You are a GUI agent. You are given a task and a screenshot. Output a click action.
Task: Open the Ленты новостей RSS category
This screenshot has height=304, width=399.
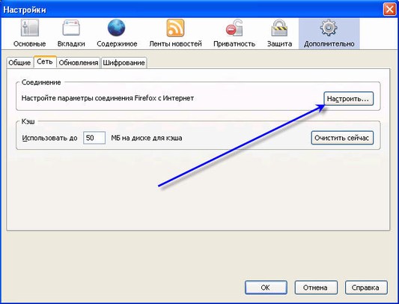(x=175, y=34)
